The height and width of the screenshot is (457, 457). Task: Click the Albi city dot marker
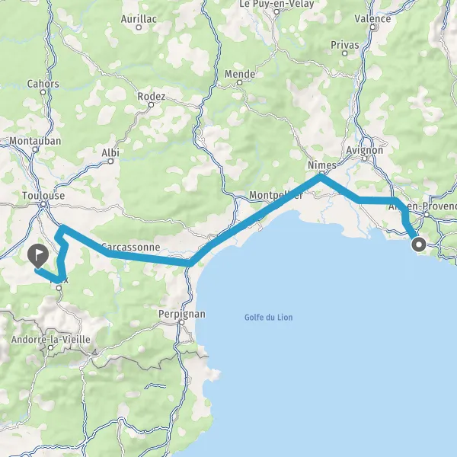(x=110, y=161)
